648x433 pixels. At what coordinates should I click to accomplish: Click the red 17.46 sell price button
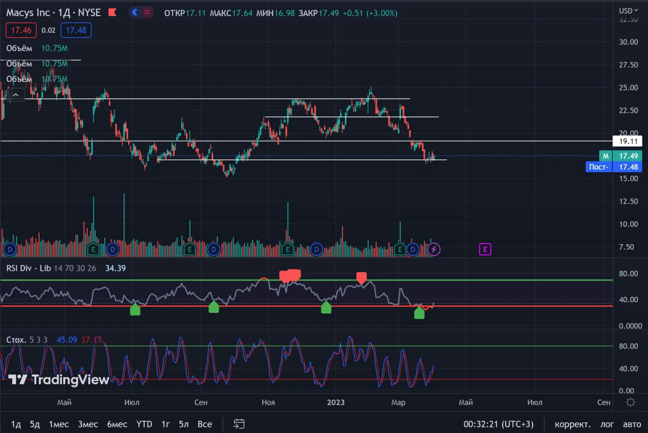coord(21,30)
